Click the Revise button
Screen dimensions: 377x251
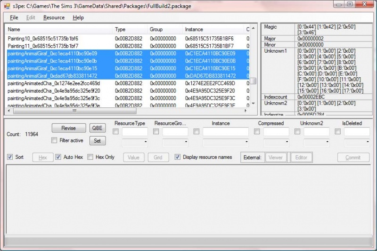(68, 128)
